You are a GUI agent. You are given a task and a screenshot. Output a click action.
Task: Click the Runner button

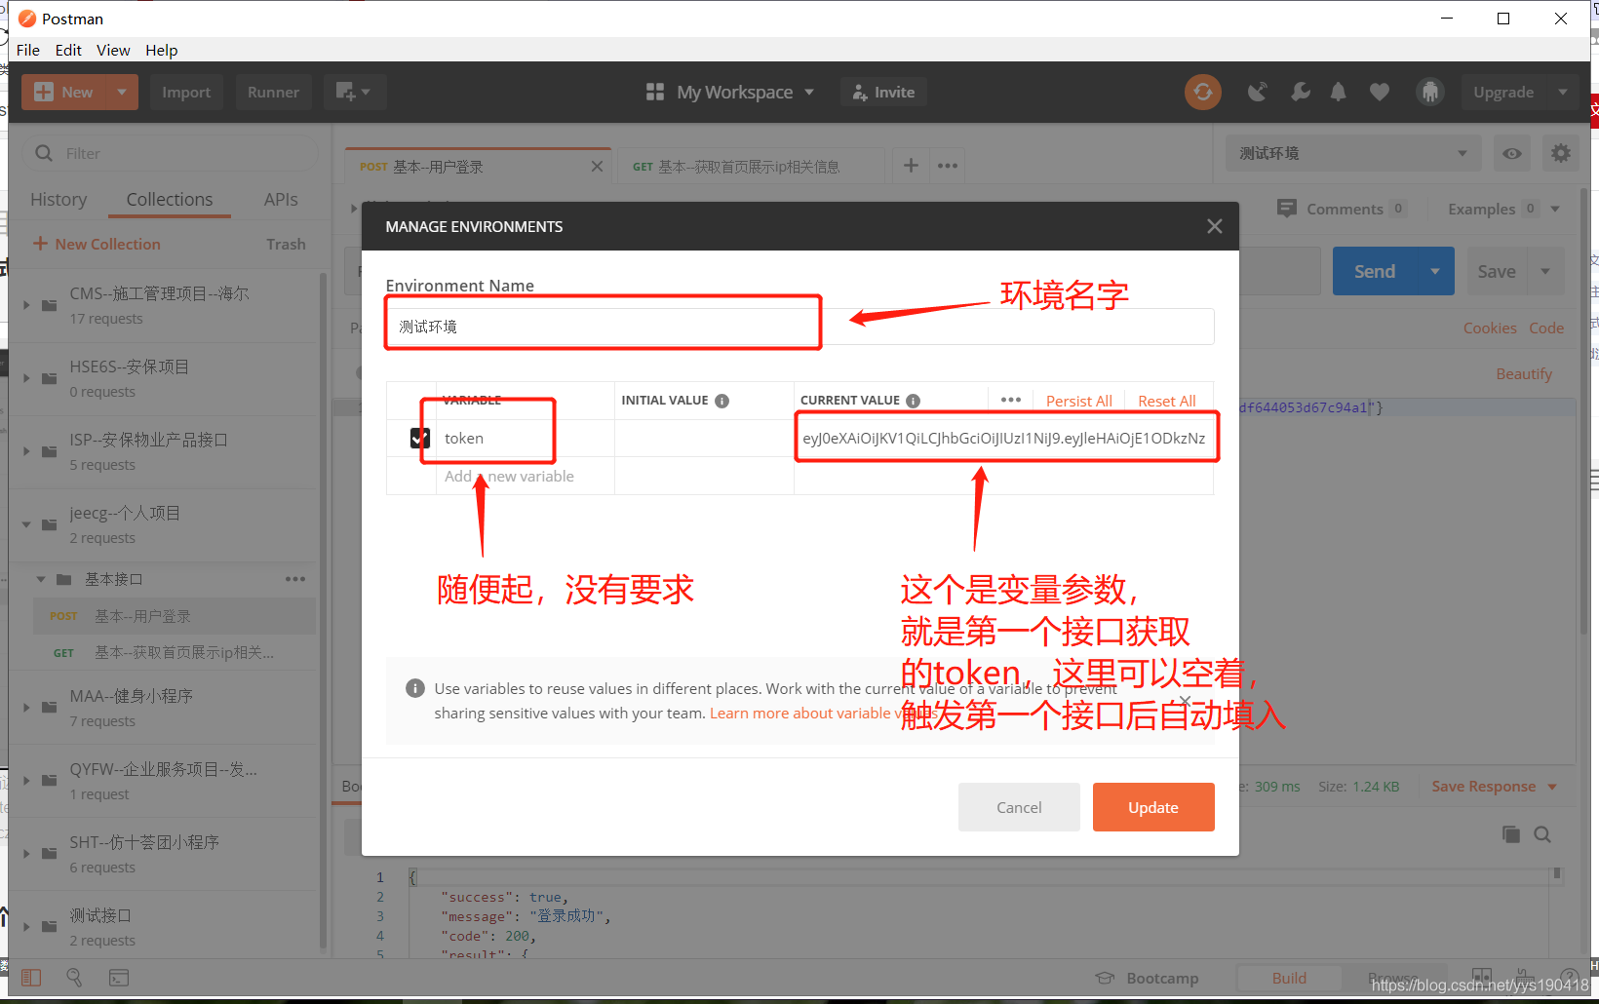273,92
